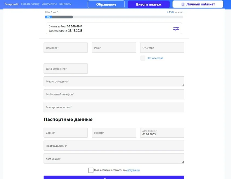Open the следующим terms link
This screenshot has width=231, height=179.
(x=133, y=170)
